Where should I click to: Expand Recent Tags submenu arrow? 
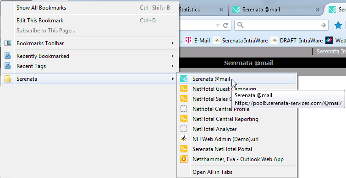coord(173,66)
